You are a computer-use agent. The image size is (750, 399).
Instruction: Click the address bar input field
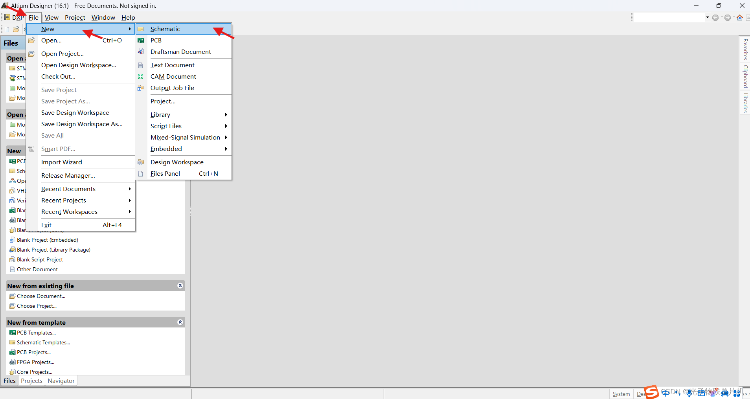669,18
